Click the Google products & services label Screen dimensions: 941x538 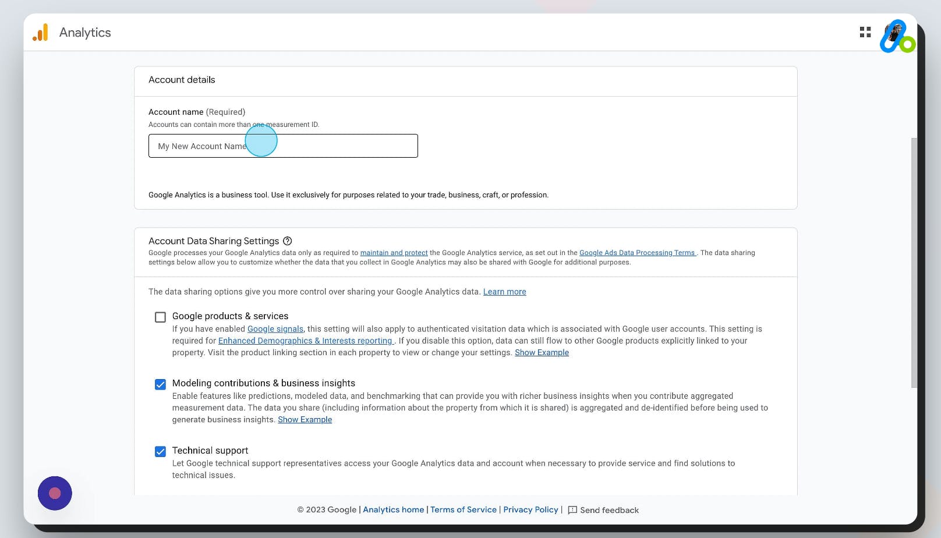230,316
